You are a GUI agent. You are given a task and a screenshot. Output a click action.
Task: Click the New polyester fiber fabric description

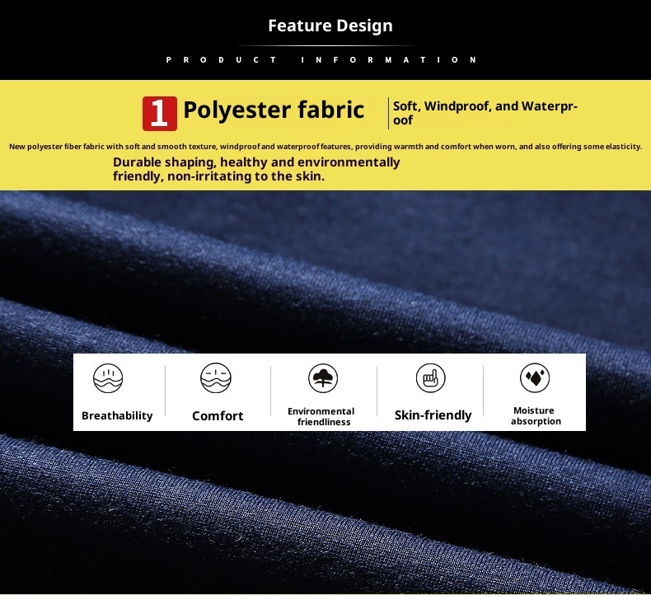(x=325, y=147)
